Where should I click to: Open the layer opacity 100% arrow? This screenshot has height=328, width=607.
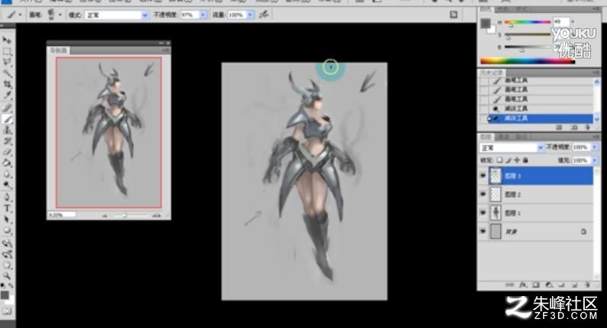point(595,147)
